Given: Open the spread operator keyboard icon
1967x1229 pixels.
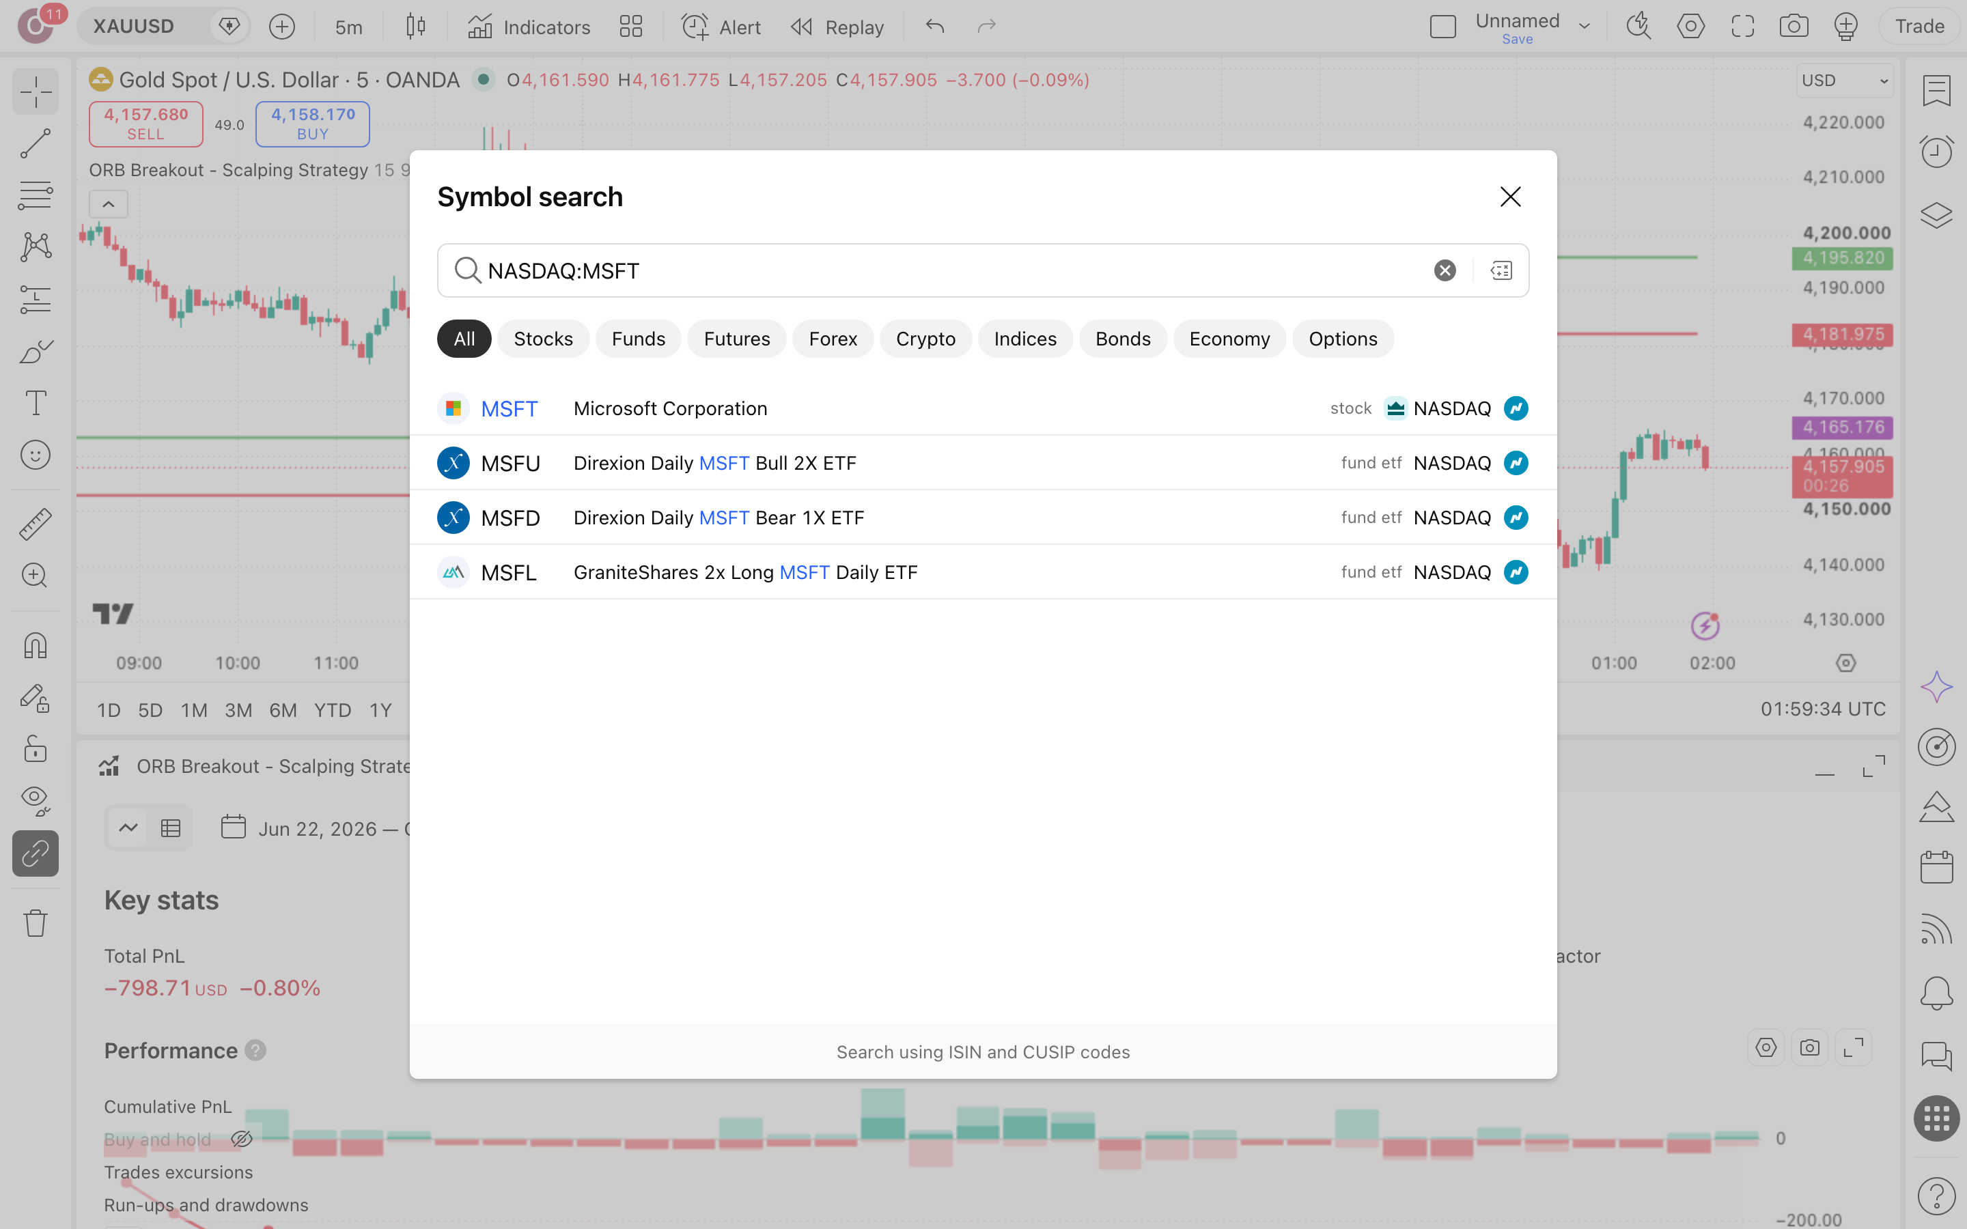Looking at the screenshot, I should [1501, 270].
